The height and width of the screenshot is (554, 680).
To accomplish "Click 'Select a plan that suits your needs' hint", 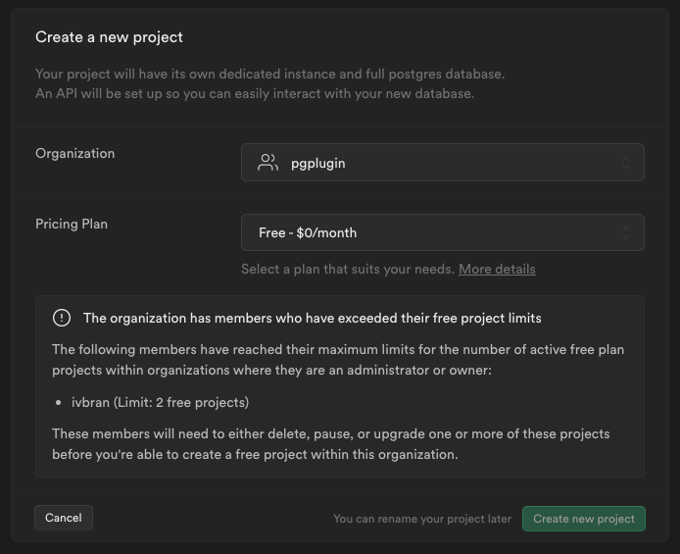I will tap(348, 269).
